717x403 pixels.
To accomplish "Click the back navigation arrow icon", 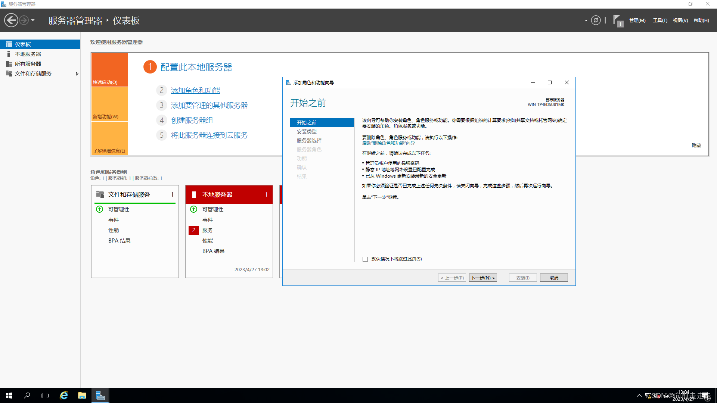I will (x=11, y=20).
